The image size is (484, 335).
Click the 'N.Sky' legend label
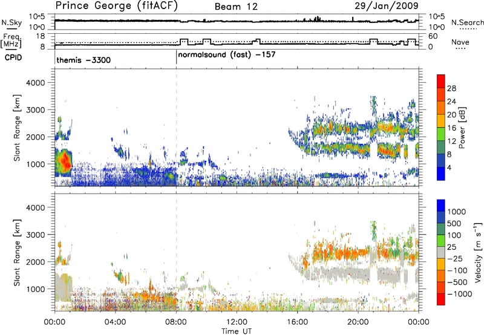click(11, 22)
